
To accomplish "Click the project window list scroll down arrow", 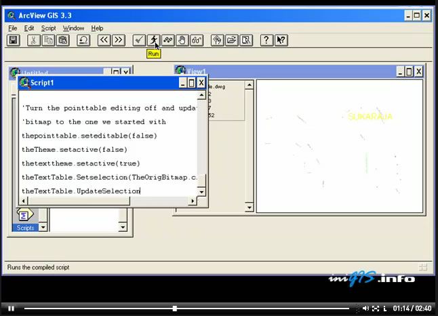I will pos(123,227).
